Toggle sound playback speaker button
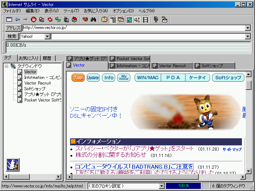 click(137, 20)
